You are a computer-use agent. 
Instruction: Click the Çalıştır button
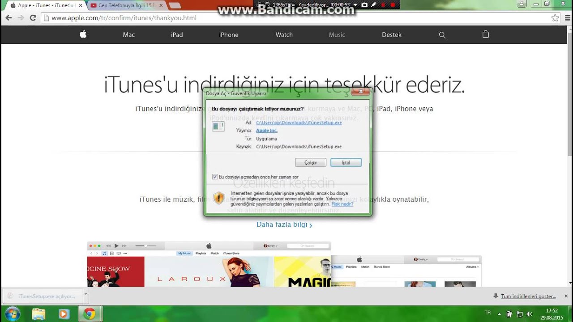tap(311, 162)
